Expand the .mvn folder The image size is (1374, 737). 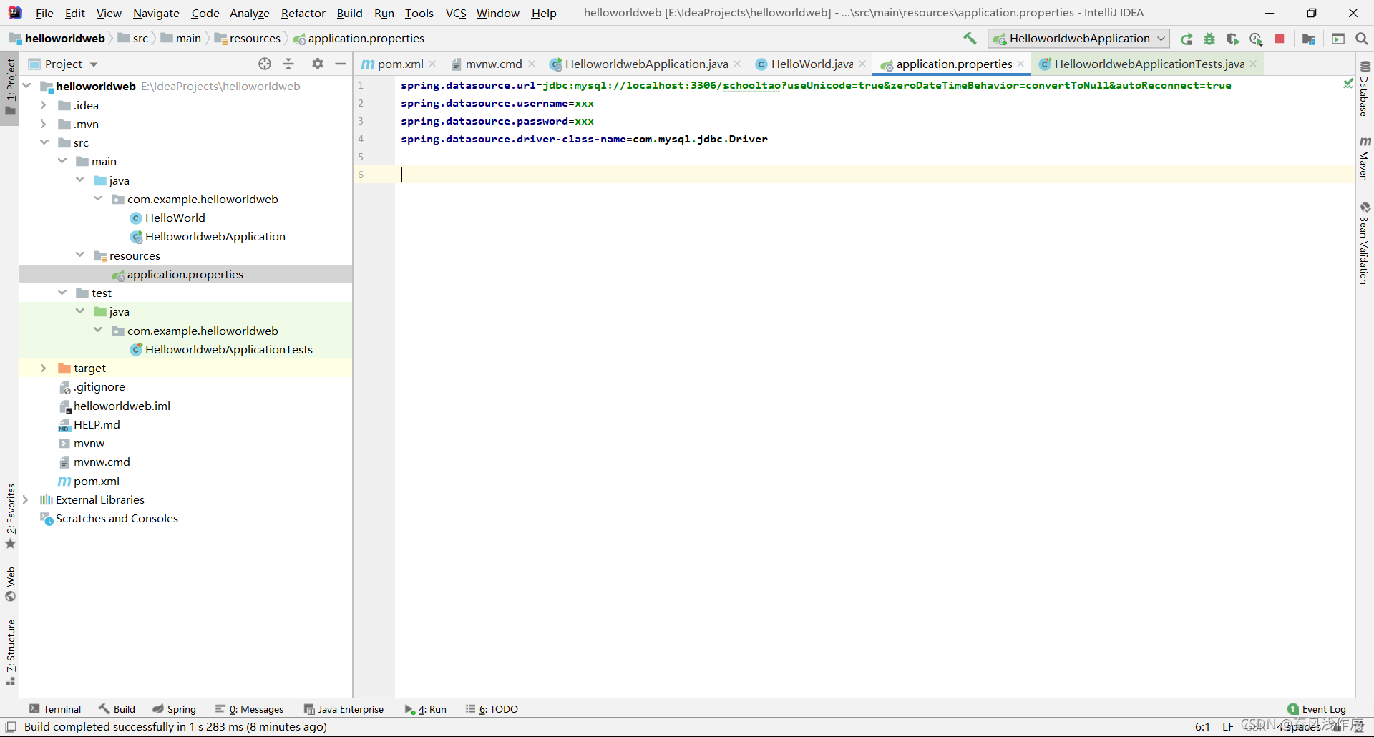click(44, 124)
